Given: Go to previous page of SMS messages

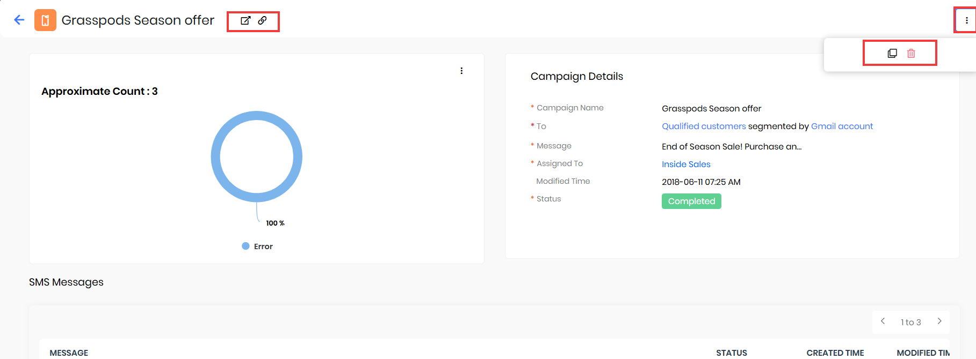Looking at the screenshot, I should point(883,321).
